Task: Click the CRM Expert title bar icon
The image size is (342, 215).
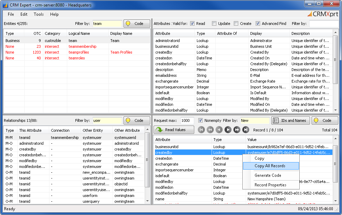Action: pyautogui.click(x=5, y=5)
